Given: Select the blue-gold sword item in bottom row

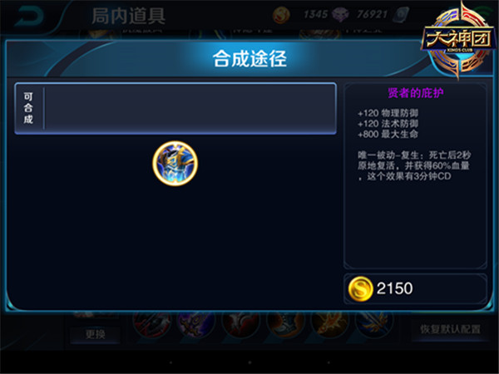Looking at the screenshot, I should (x=374, y=325).
